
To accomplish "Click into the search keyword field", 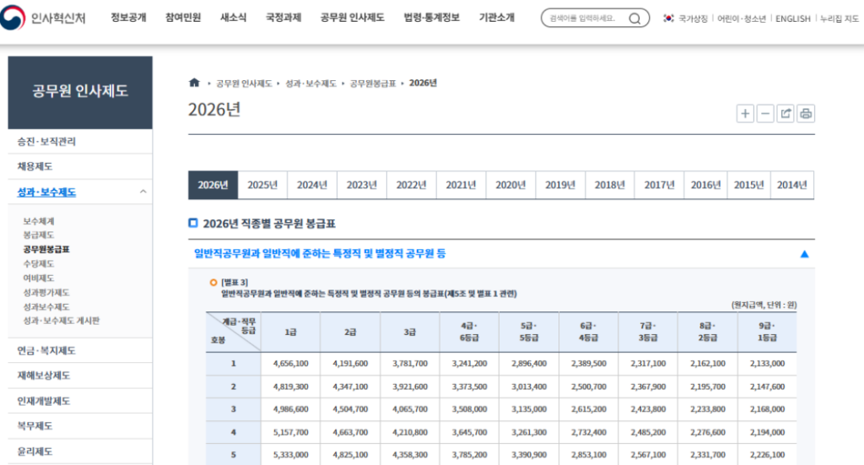I will [x=582, y=18].
